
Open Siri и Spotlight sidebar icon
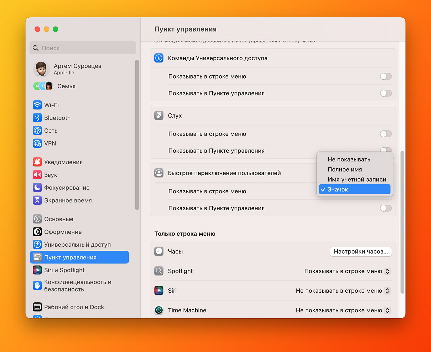pyautogui.click(x=37, y=270)
